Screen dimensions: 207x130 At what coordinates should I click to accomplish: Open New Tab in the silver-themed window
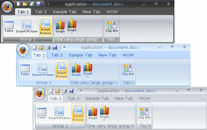tap(124, 98)
